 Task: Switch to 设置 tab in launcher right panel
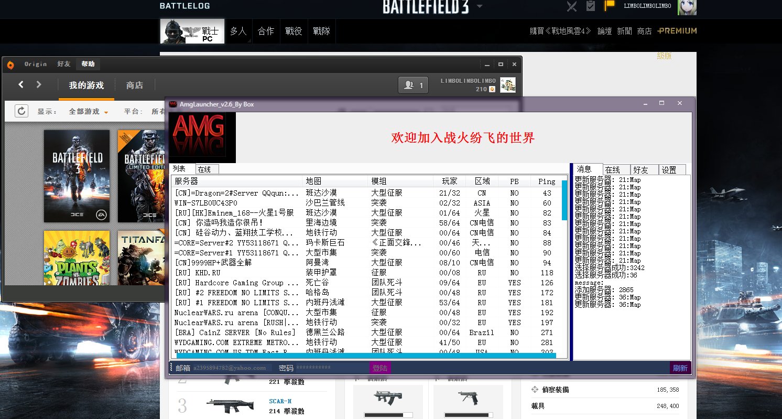[x=672, y=170]
